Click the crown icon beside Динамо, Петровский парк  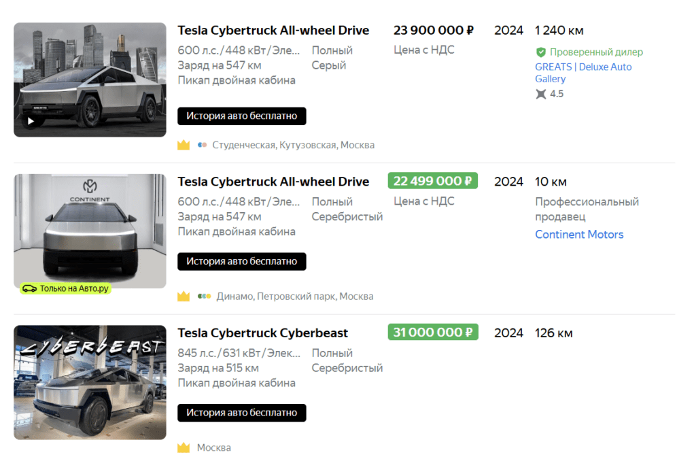click(x=184, y=297)
